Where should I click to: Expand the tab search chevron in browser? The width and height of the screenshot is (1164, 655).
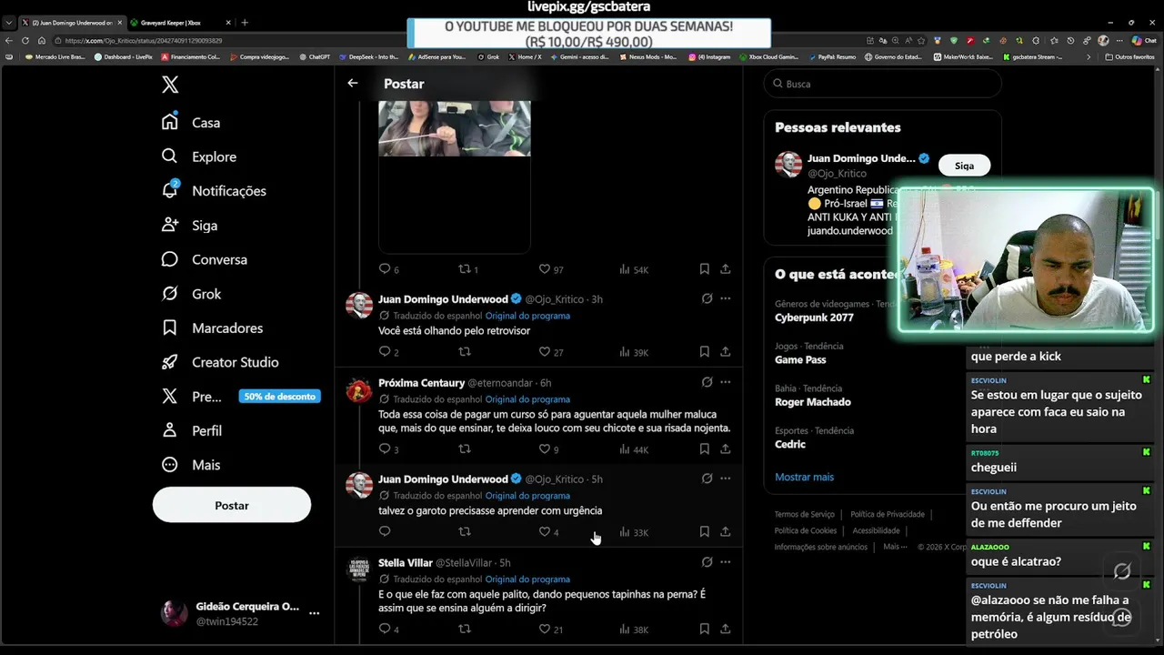(9, 22)
